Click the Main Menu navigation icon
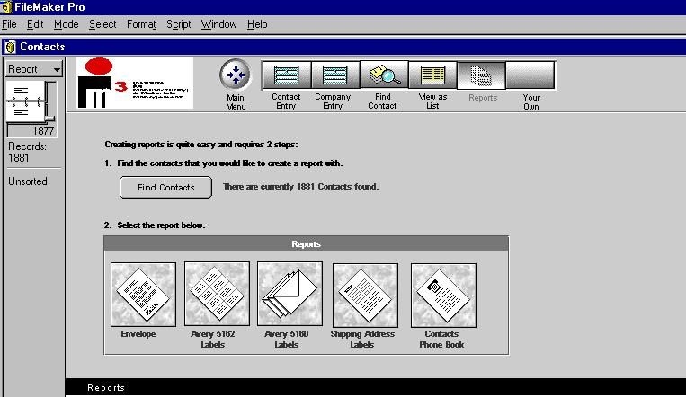Viewport: 686px width, 397px height. point(235,75)
